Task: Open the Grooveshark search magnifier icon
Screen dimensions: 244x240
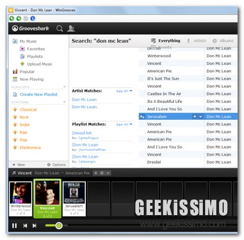Action: coord(60,28)
